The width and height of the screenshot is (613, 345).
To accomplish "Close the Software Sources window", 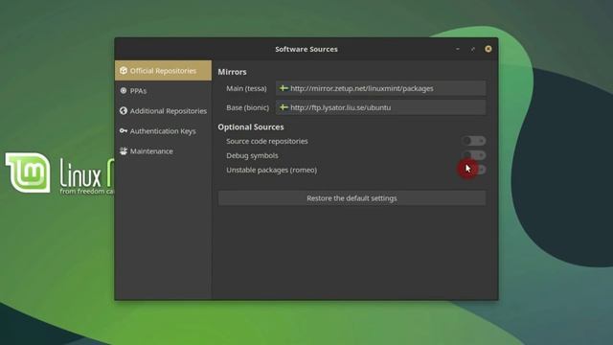I will [x=488, y=49].
